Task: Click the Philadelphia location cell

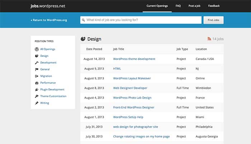Action: tap(204, 127)
